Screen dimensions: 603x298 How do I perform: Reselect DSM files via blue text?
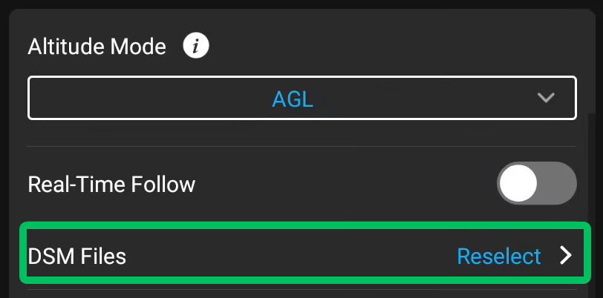(499, 256)
